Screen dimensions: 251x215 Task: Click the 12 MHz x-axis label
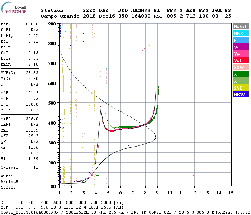coord(194,193)
